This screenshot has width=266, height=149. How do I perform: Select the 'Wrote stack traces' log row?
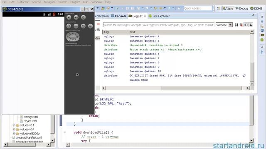(x=176, y=50)
